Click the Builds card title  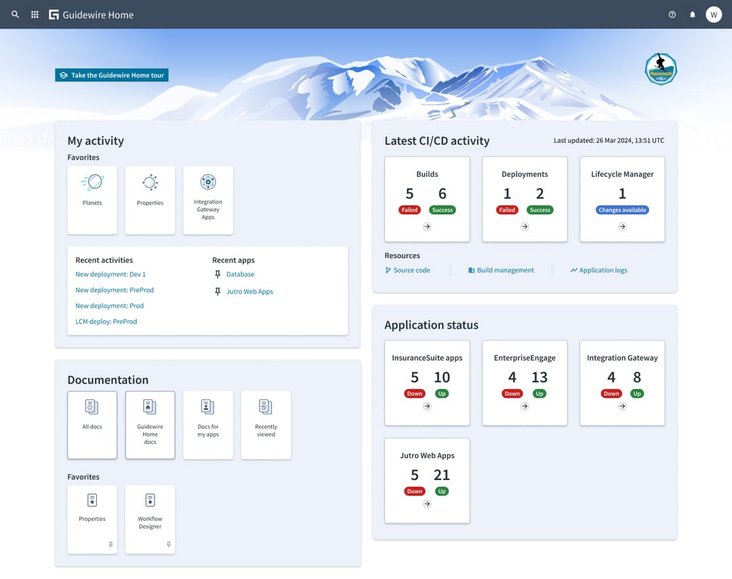tap(427, 174)
